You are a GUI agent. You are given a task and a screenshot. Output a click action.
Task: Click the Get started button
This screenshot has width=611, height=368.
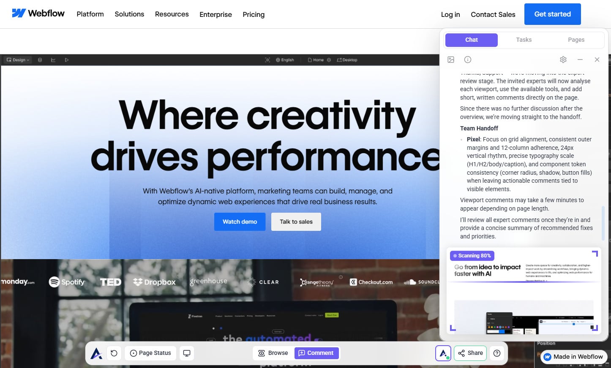(x=552, y=14)
